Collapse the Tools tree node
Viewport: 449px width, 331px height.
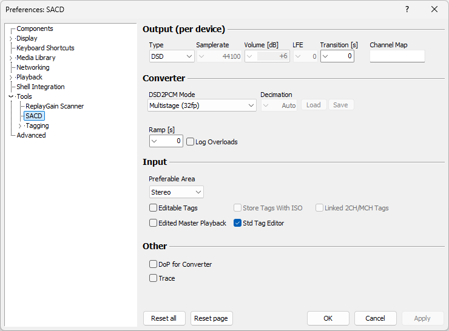pos(11,96)
